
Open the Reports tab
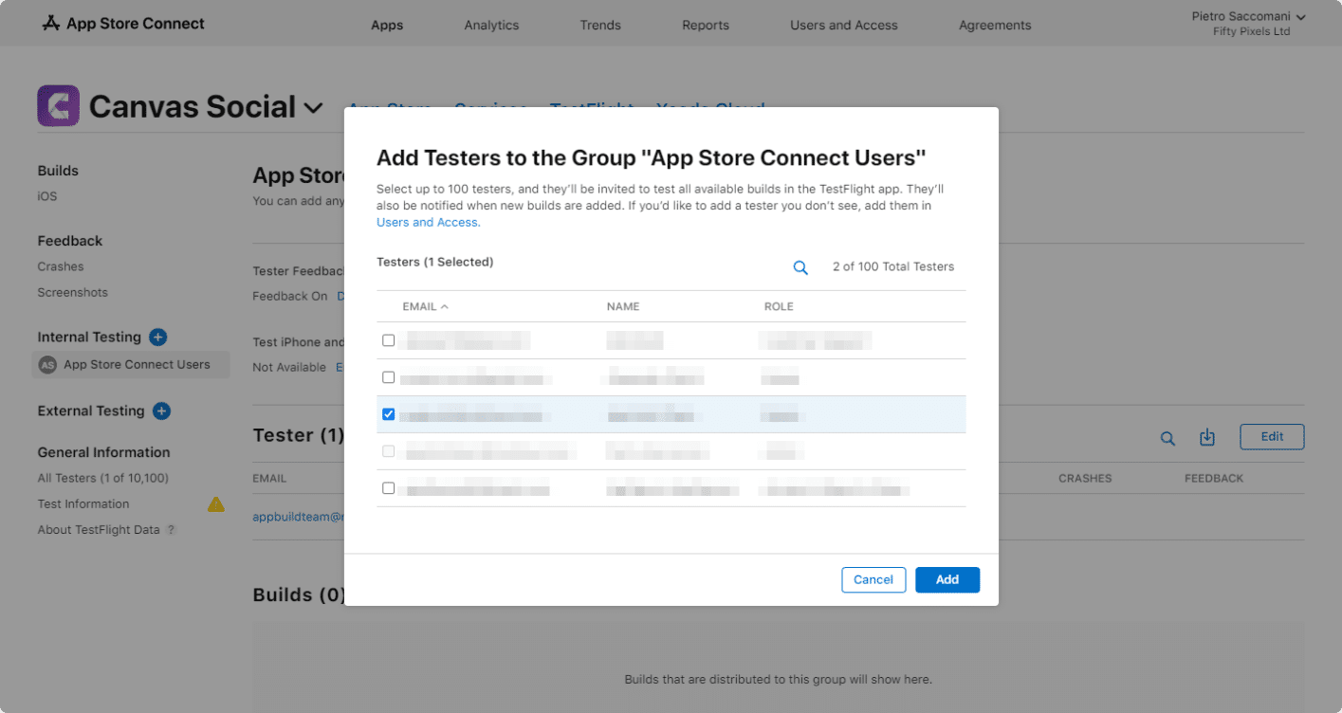coord(706,26)
